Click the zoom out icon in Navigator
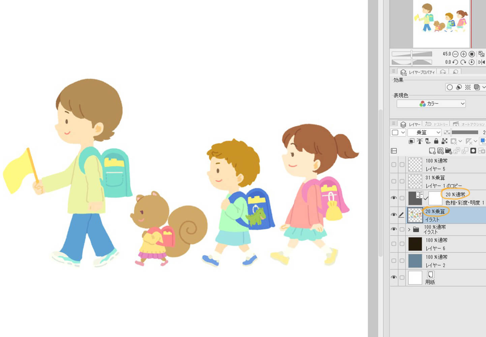 [x=455, y=54]
